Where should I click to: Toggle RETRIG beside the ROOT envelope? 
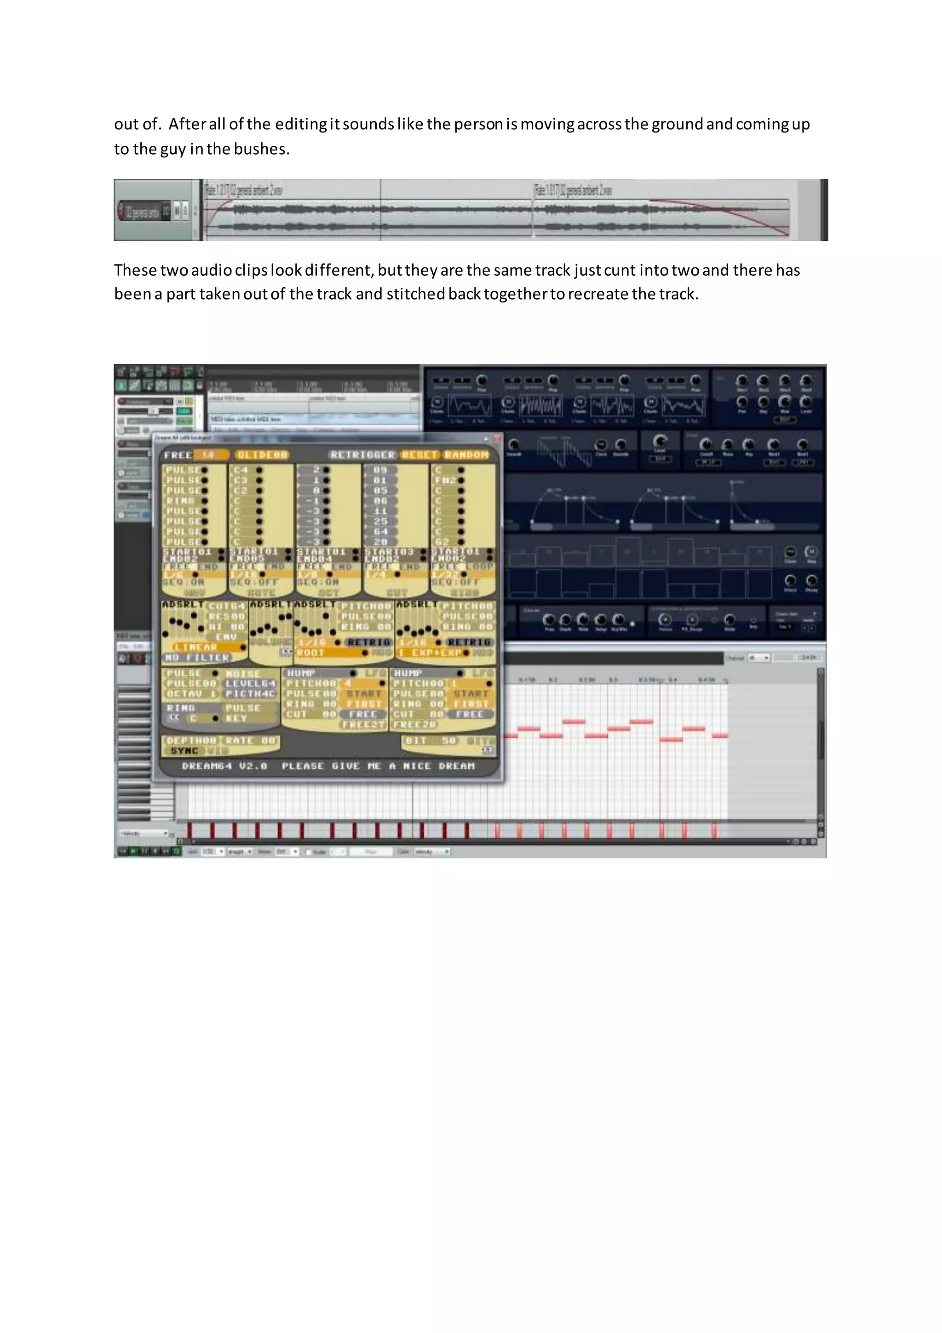pos(369,642)
